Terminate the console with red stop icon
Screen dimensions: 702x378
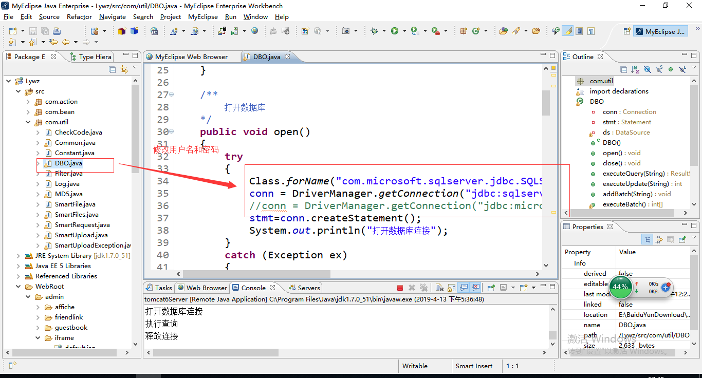coord(400,288)
